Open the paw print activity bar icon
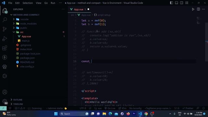This screenshot has height=117, width=208. click(5, 67)
